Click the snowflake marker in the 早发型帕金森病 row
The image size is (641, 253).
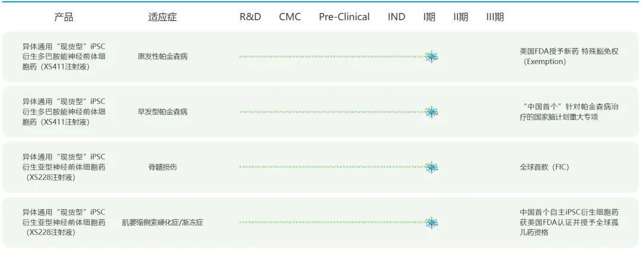pyautogui.click(x=431, y=112)
